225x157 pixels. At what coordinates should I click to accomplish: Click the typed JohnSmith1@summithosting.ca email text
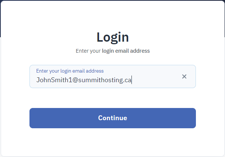pyautogui.click(x=84, y=80)
